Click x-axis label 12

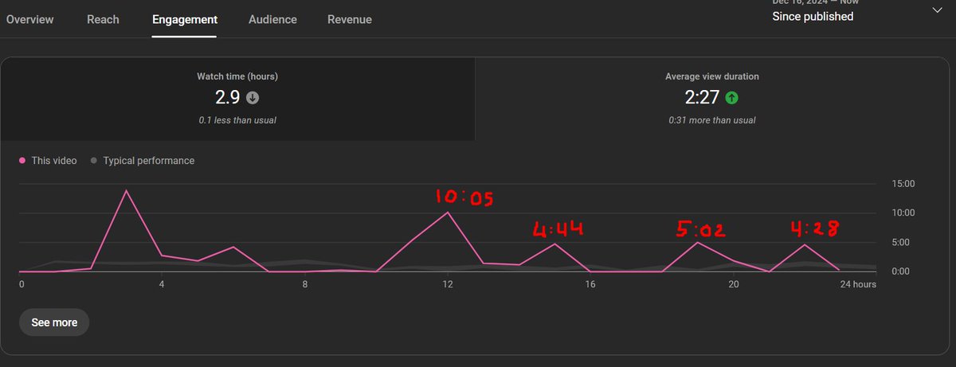coord(448,284)
